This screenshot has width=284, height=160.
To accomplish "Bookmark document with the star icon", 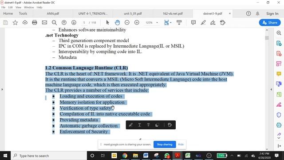I will point(15,23).
